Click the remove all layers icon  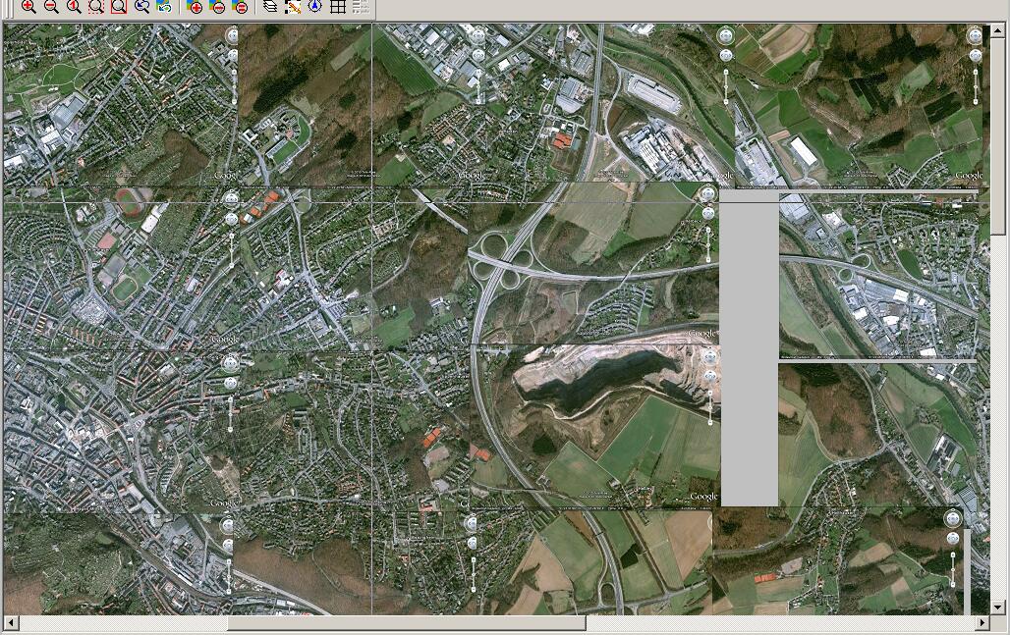coord(241,7)
